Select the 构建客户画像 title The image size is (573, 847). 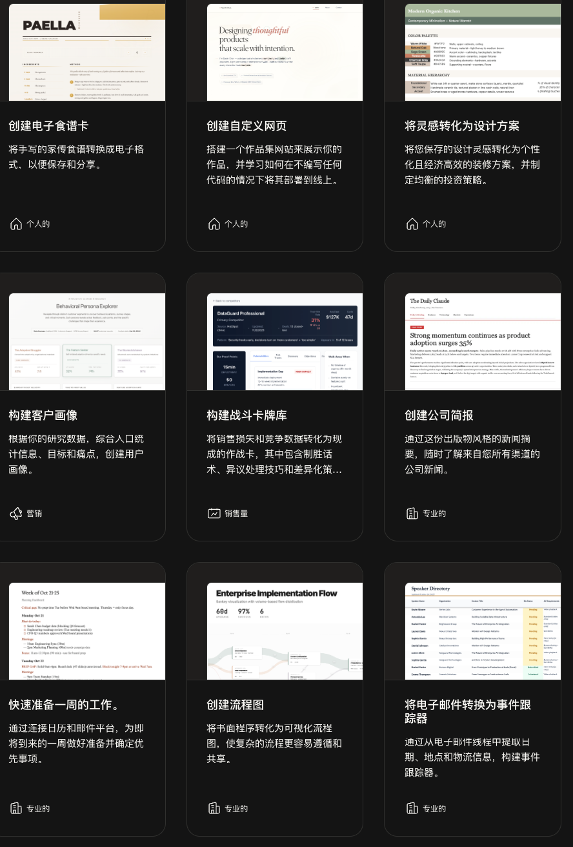[x=43, y=415]
